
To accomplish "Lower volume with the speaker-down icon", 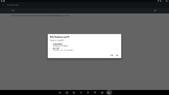I will coord(74,93).
